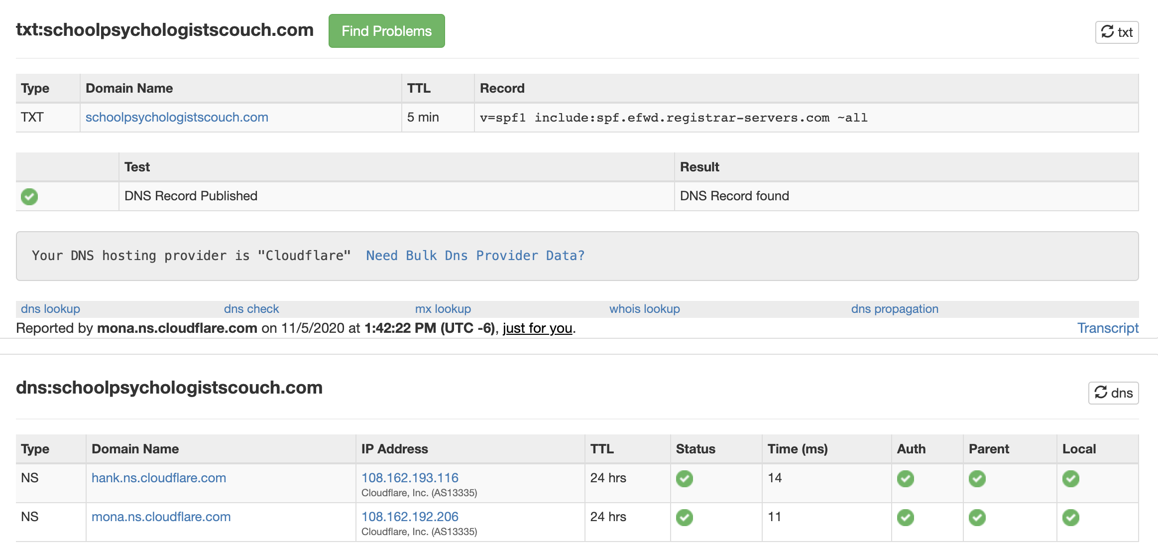Click the Status column header
1158x555 pixels.
coord(716,449)
